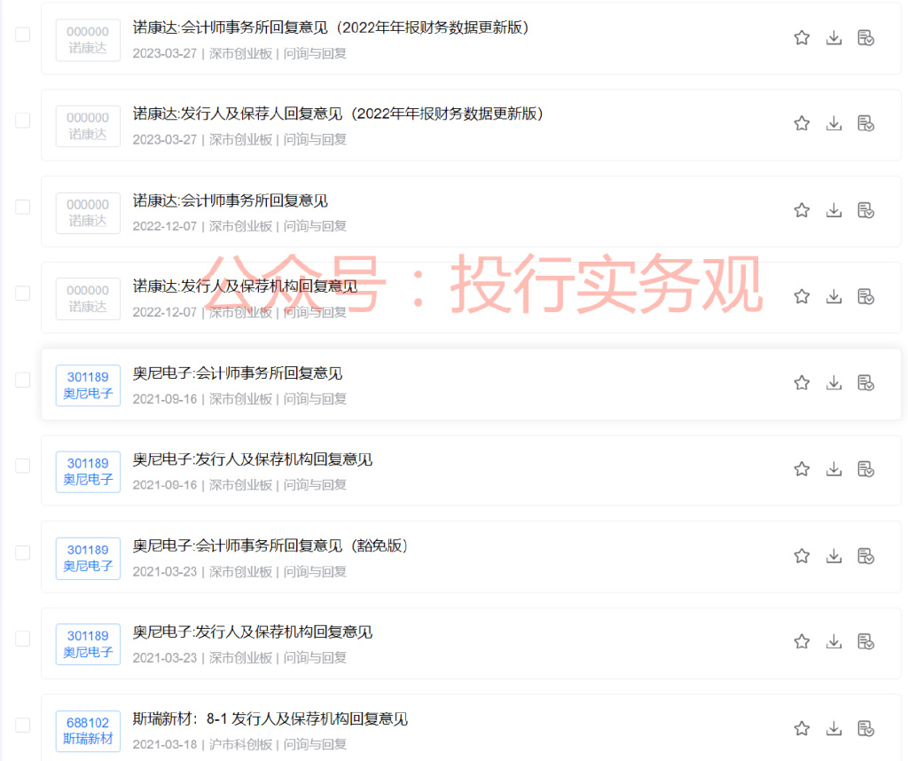
Task: Star the 2023-03-27 诺康达会计师事务所回复意见 announcement
Action: (801, 37)
